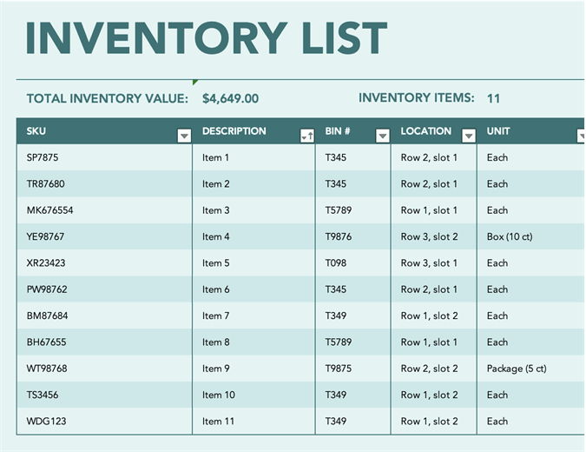
Task: Click the INVENTORY LIST title
Action: [207, 39]
